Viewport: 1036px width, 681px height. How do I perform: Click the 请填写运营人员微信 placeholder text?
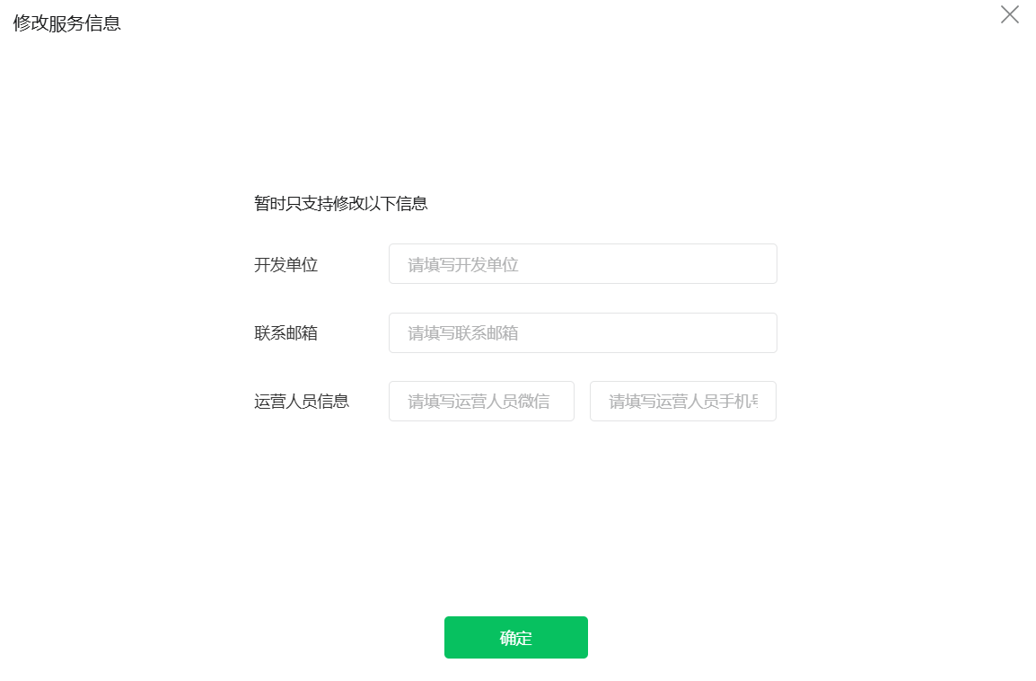479,402
